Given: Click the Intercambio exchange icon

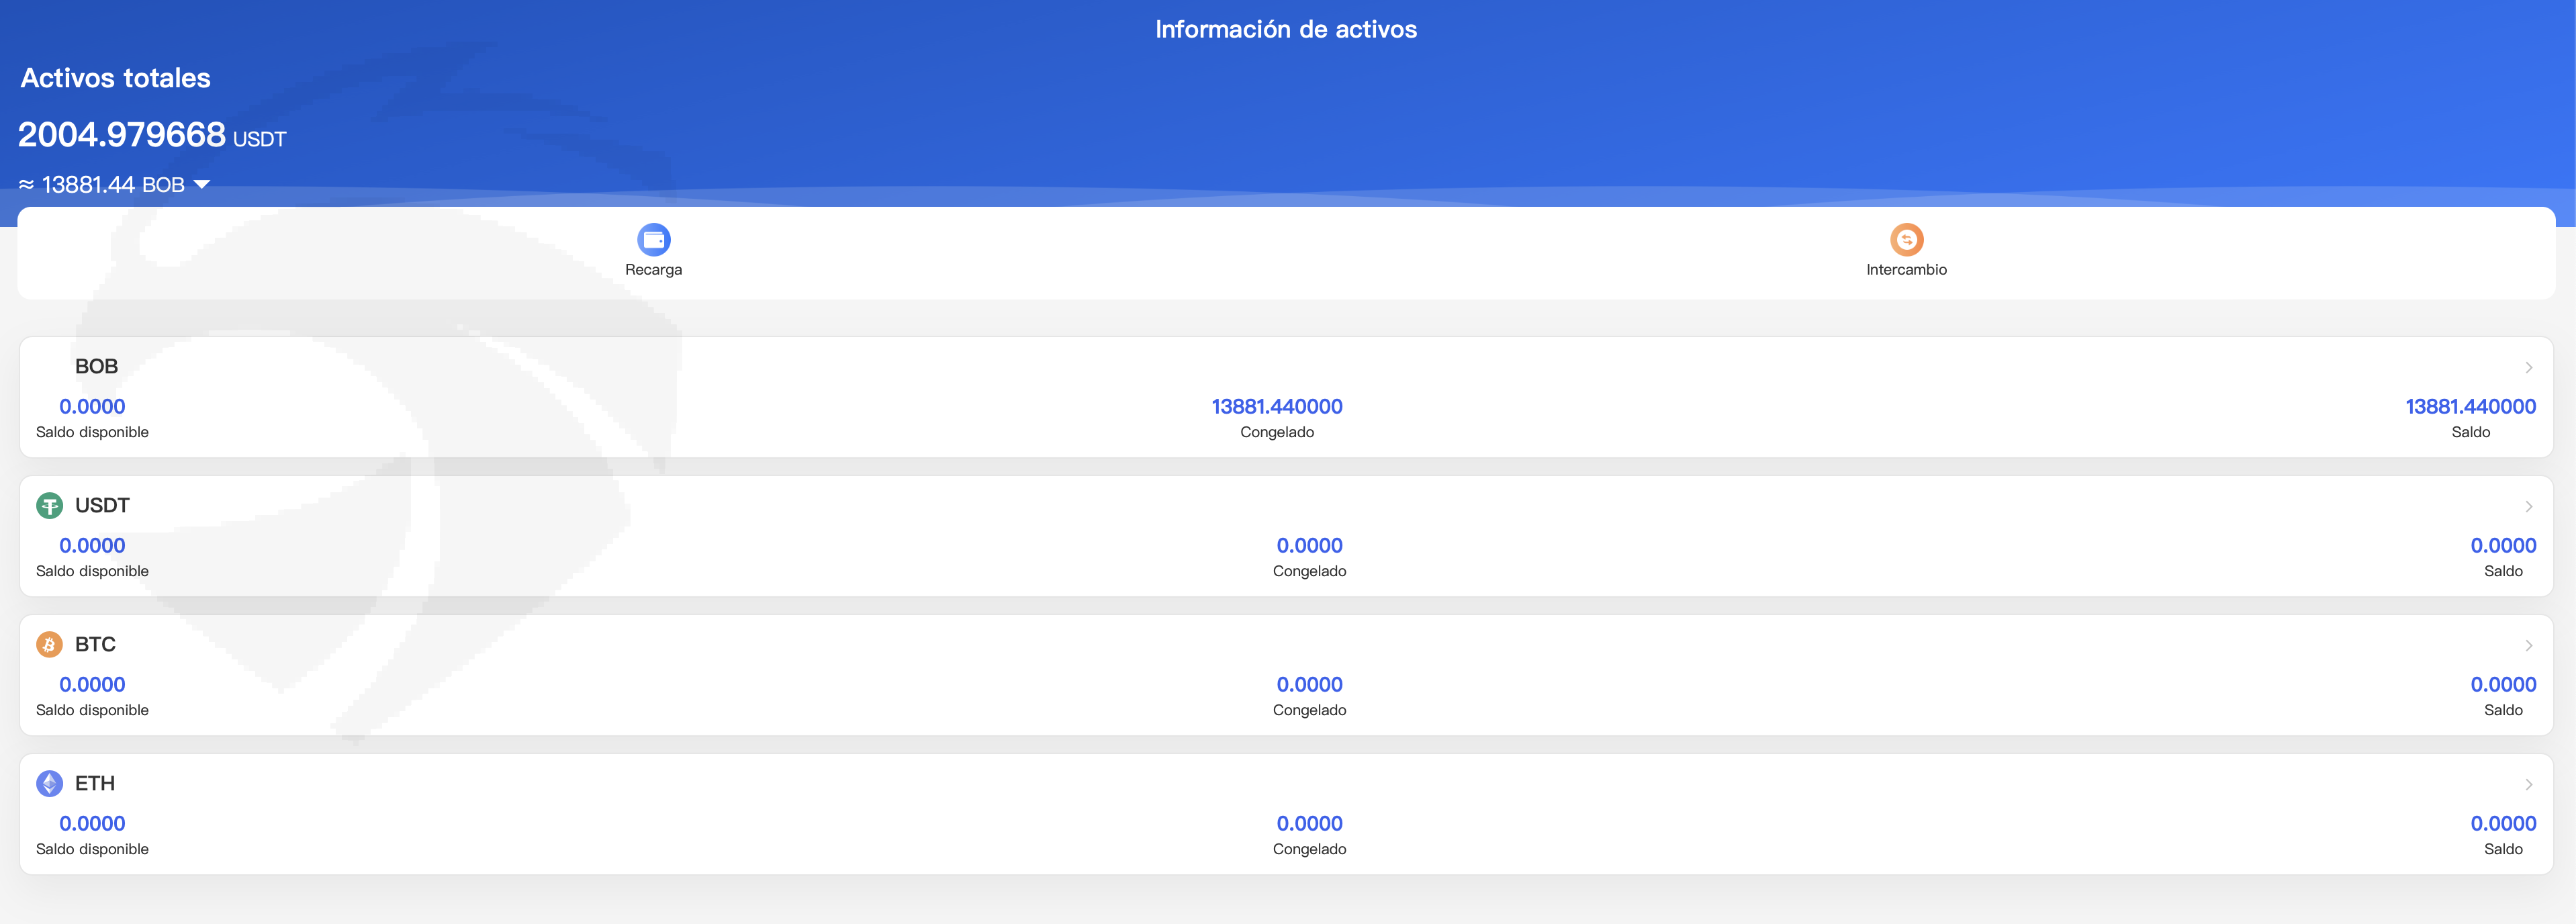Looking at the screenshot, I should point(1906,239).
